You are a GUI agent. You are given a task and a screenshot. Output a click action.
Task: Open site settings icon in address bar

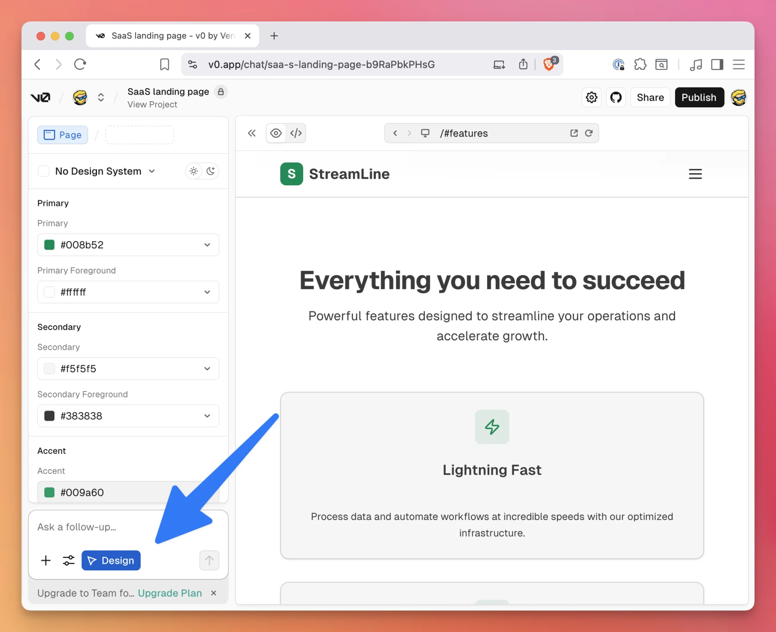point(193,65)
